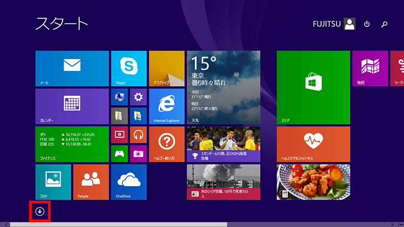This screenshot has width=404, height=227.
Task: Click the 15° temperature in weather tile
Action: [x=204, y=63]
